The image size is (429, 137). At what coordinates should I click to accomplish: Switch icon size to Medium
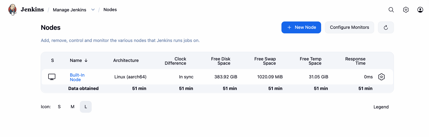[73, 107]
